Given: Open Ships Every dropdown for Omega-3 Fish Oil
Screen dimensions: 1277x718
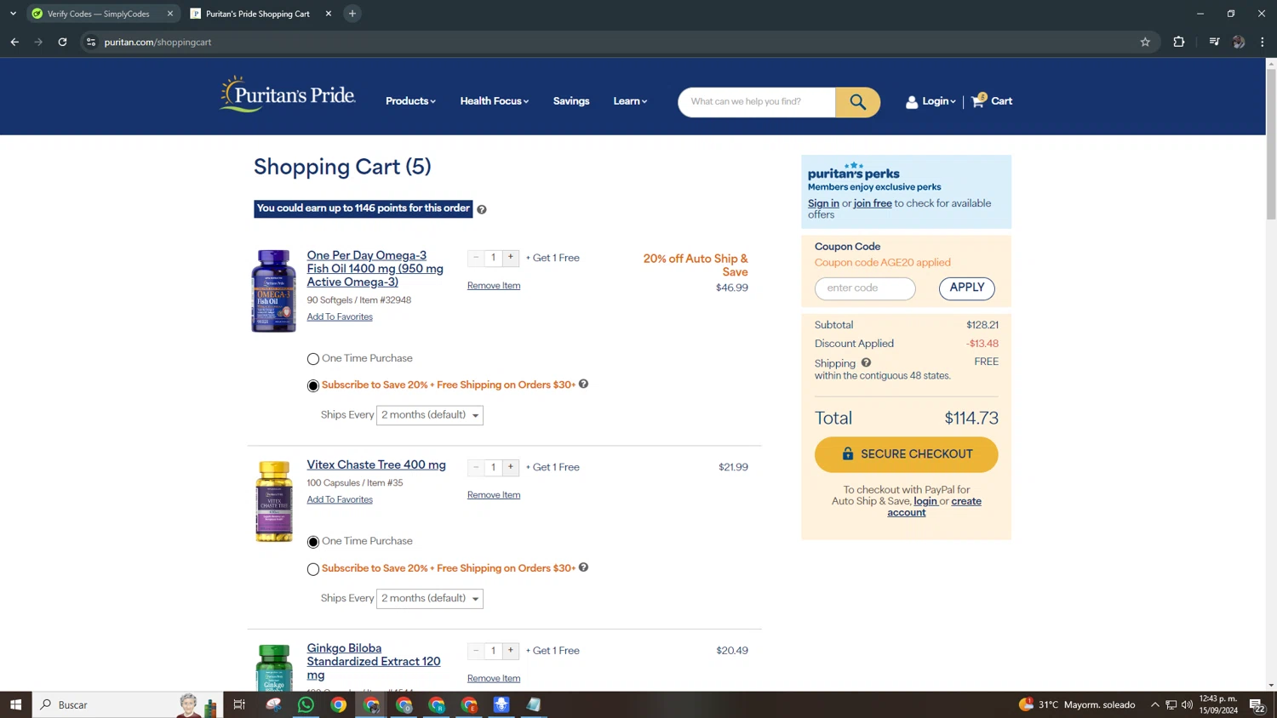Looking at the screenshot, I should 430,415.
